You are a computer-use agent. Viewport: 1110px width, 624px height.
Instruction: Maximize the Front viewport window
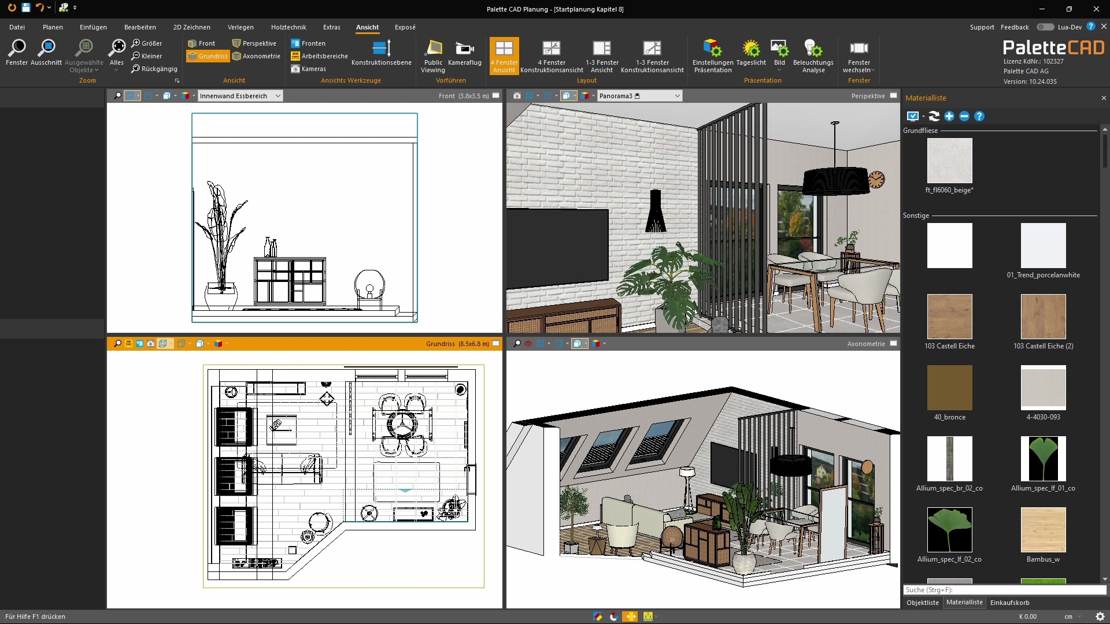pyautogui.click(x=496, y=96)
